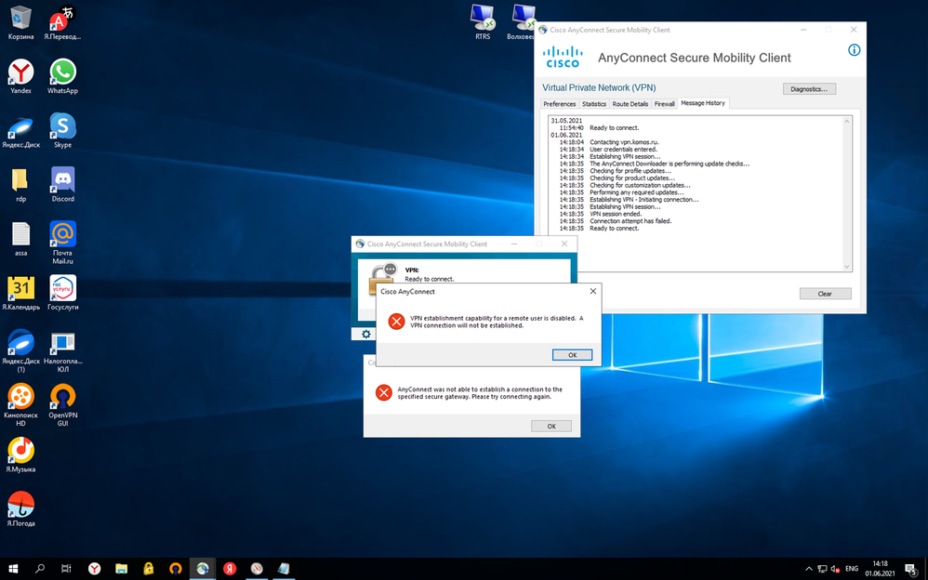This screenshot has width=928, height=580.
Task: Select 'User credentials entered.' log entry
Action: tap(623, 149)
